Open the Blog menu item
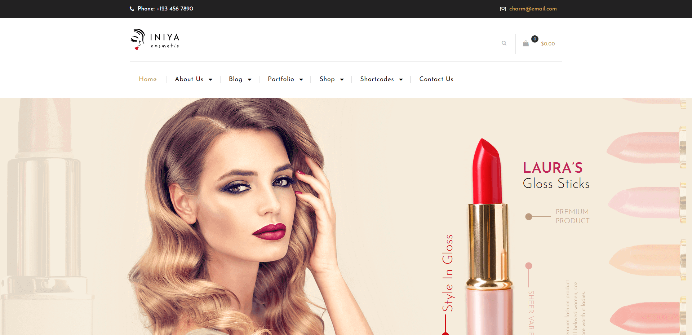The image size is (692, 335). pyautogui.click(x=236, y=79)
